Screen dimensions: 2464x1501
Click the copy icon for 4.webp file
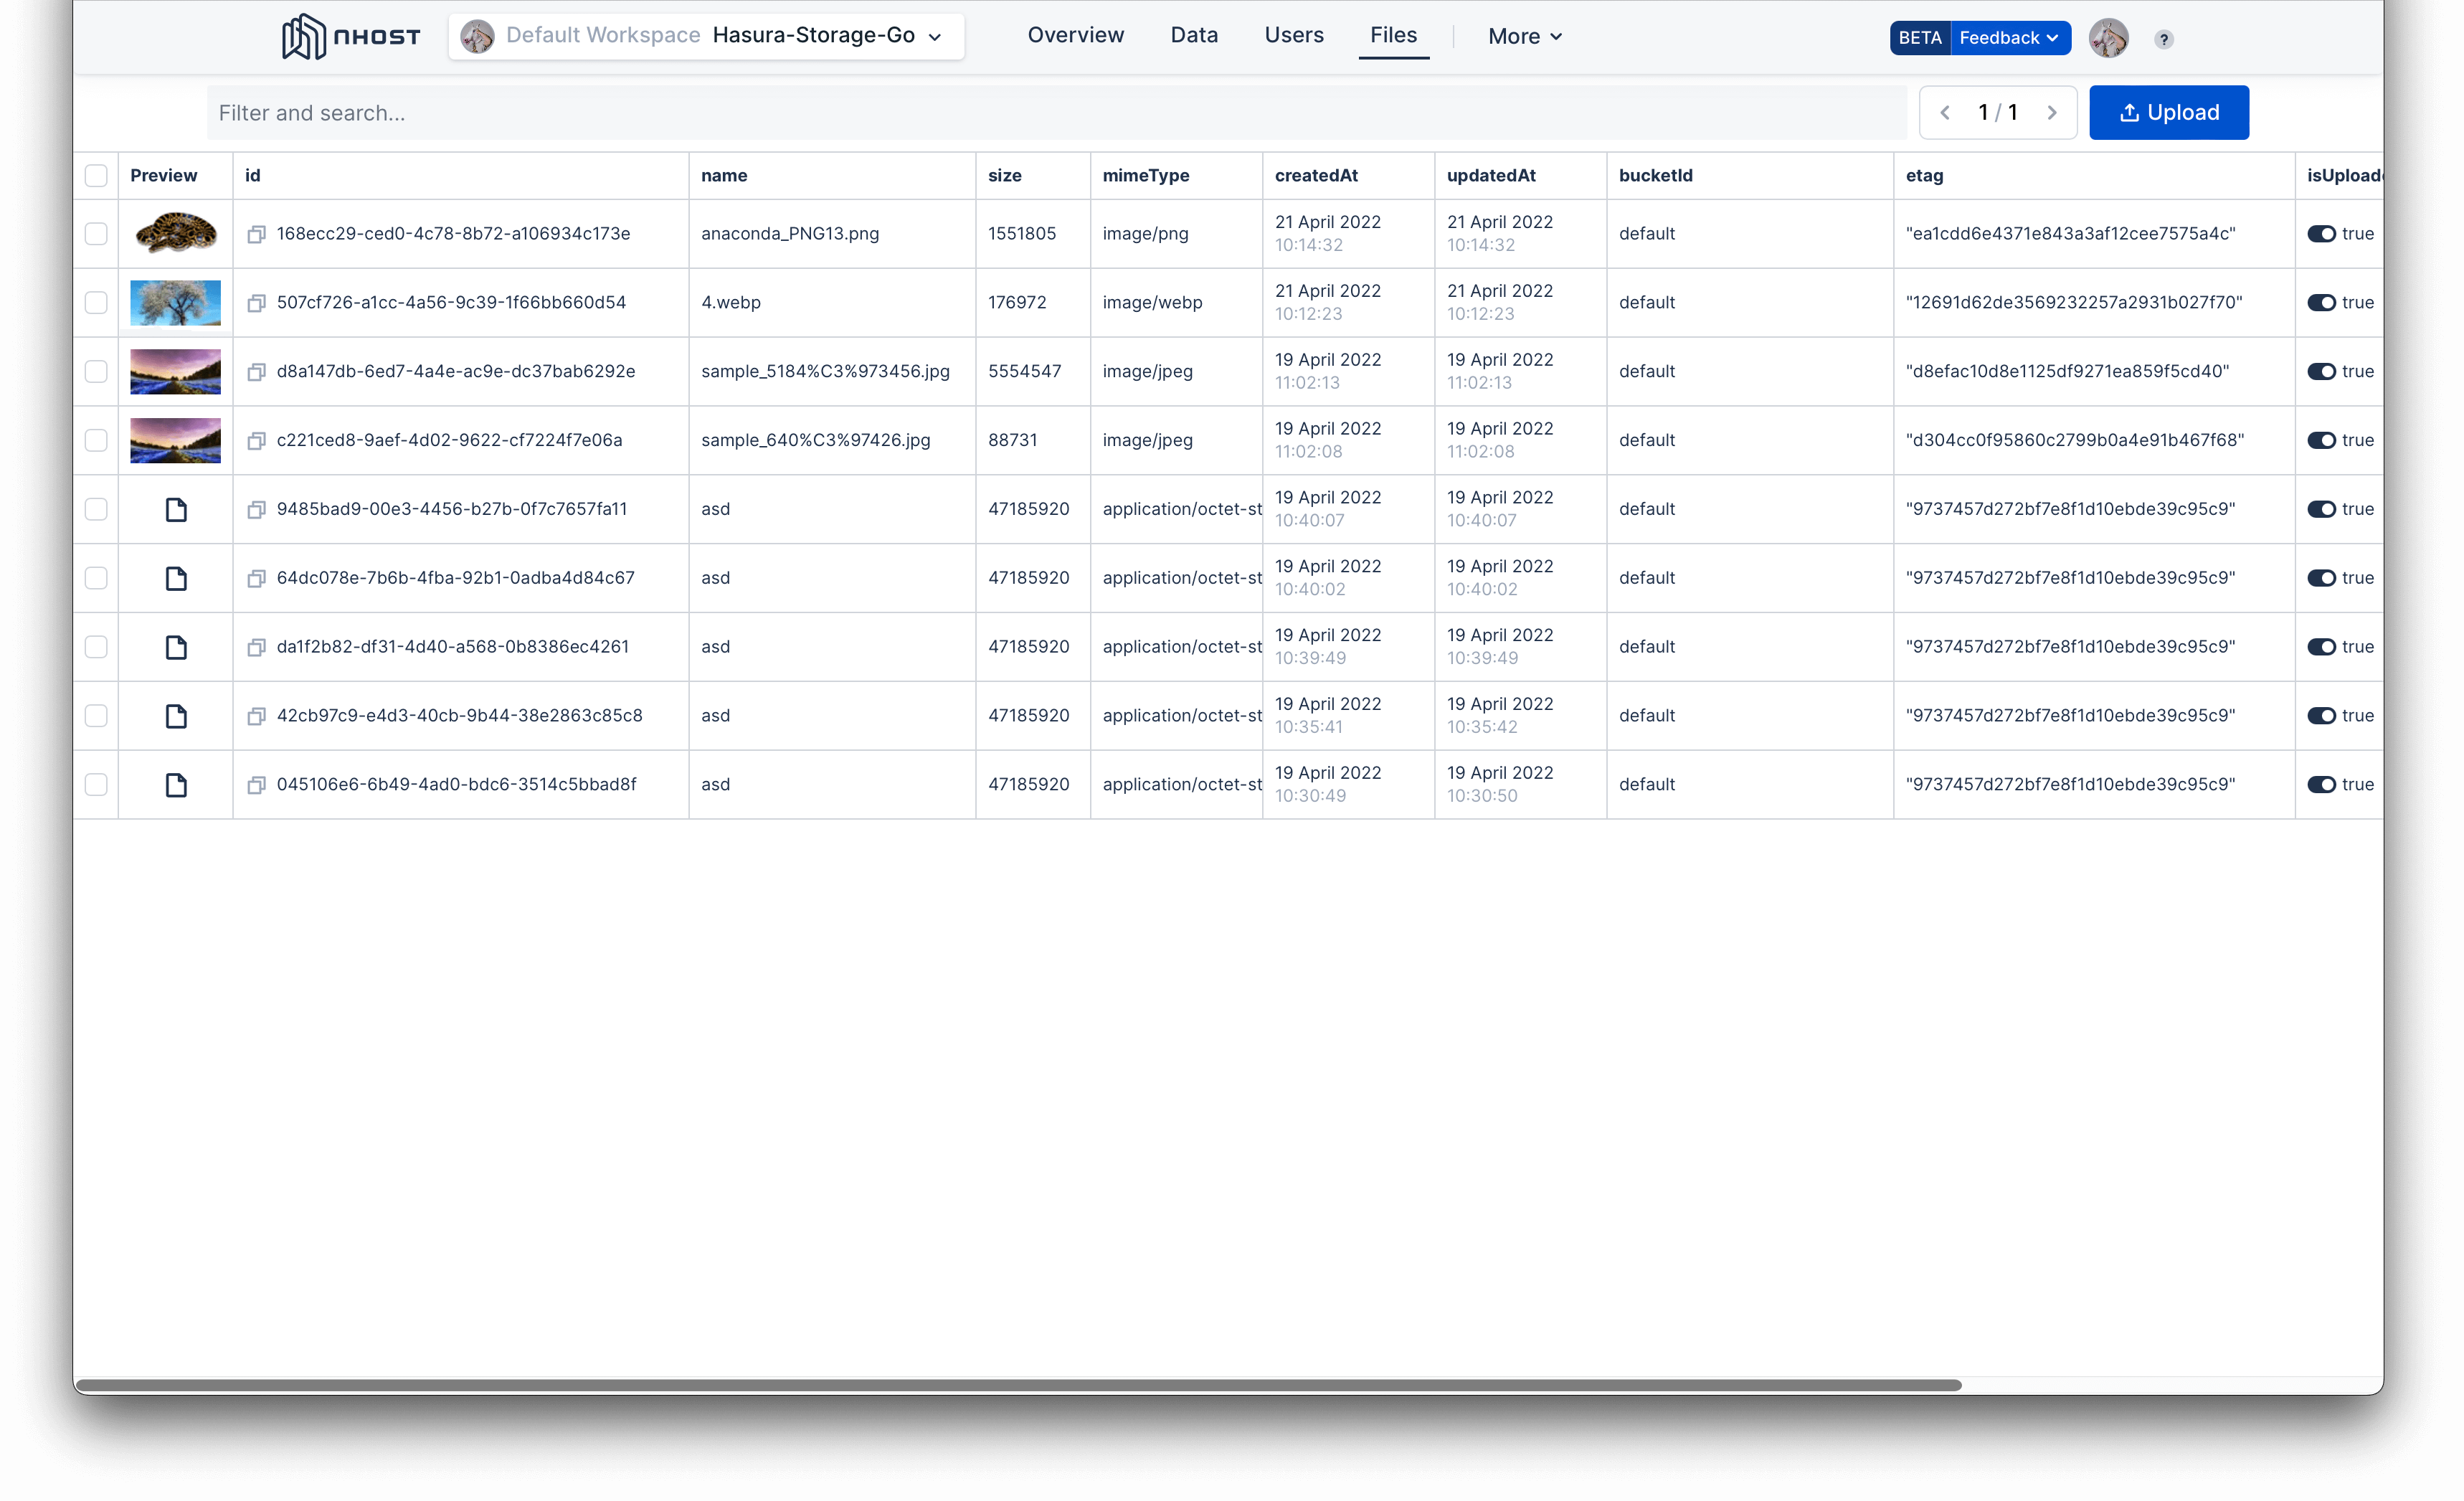coord(257,303)
